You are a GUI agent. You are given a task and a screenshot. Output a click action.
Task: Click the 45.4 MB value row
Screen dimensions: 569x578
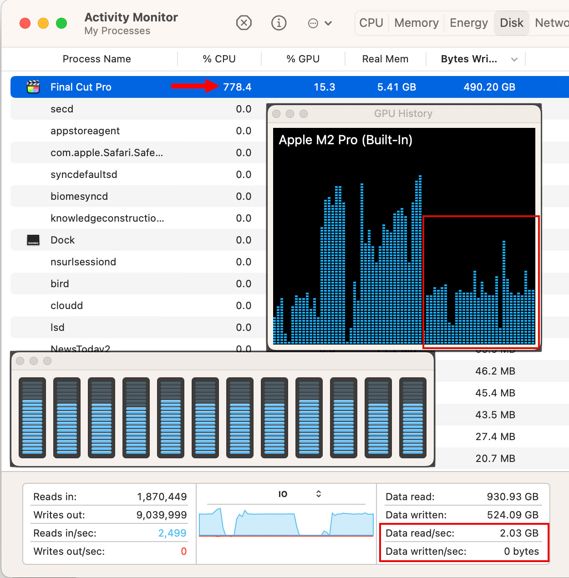pos(495,393)
